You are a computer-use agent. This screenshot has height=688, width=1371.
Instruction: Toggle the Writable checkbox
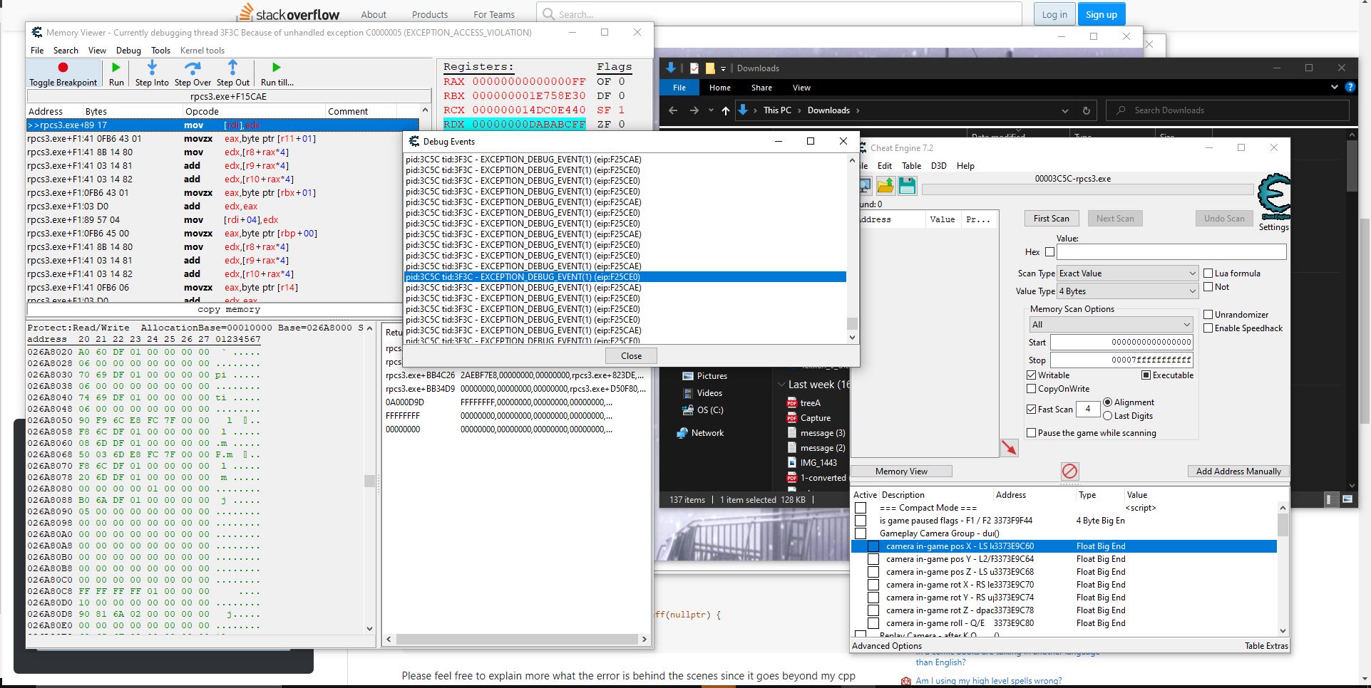pos(1032,375)
